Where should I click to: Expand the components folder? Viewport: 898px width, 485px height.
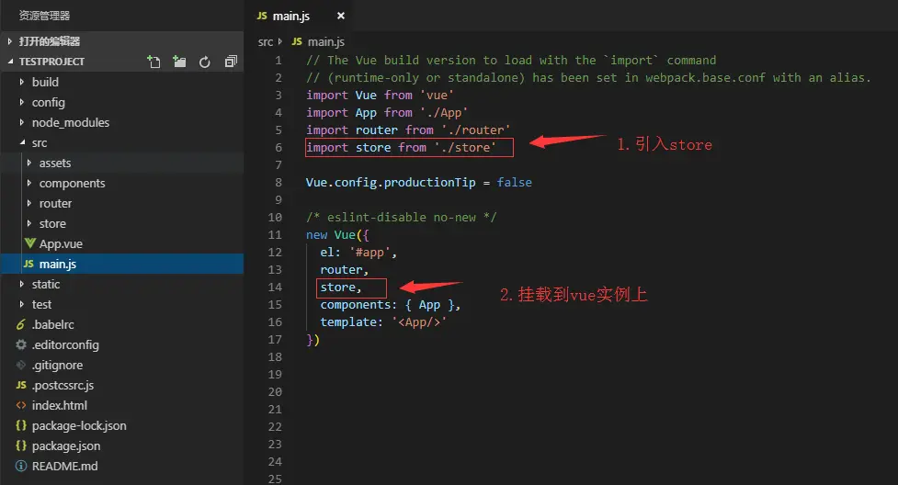(29, 183)
